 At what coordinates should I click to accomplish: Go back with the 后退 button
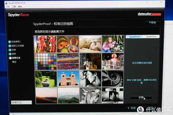click(x=131, y=108)
